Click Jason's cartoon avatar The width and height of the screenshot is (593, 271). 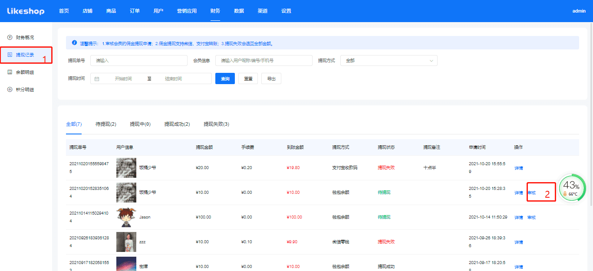click(x=126, y=217)
